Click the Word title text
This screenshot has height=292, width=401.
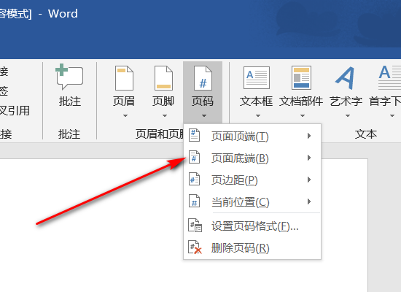(x=63, y=14)
